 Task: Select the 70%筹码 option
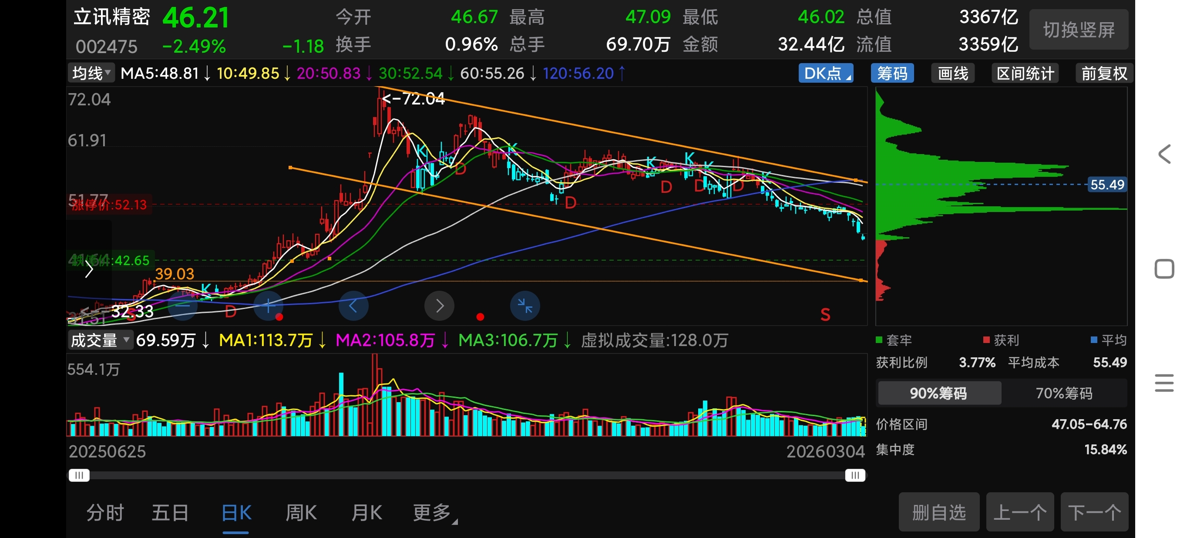point(1064,393)
